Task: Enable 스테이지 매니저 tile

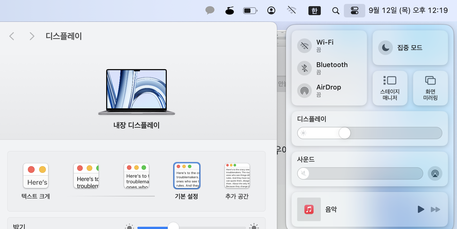Action: point(390,88)
